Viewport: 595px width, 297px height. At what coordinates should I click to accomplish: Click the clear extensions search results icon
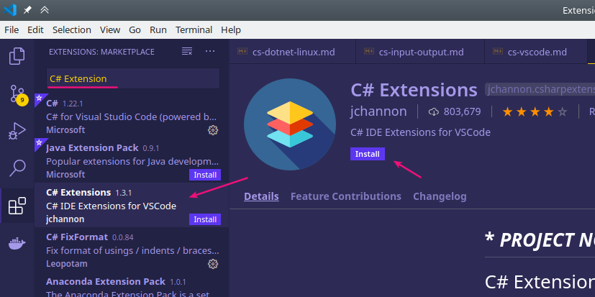click(187, 52)
